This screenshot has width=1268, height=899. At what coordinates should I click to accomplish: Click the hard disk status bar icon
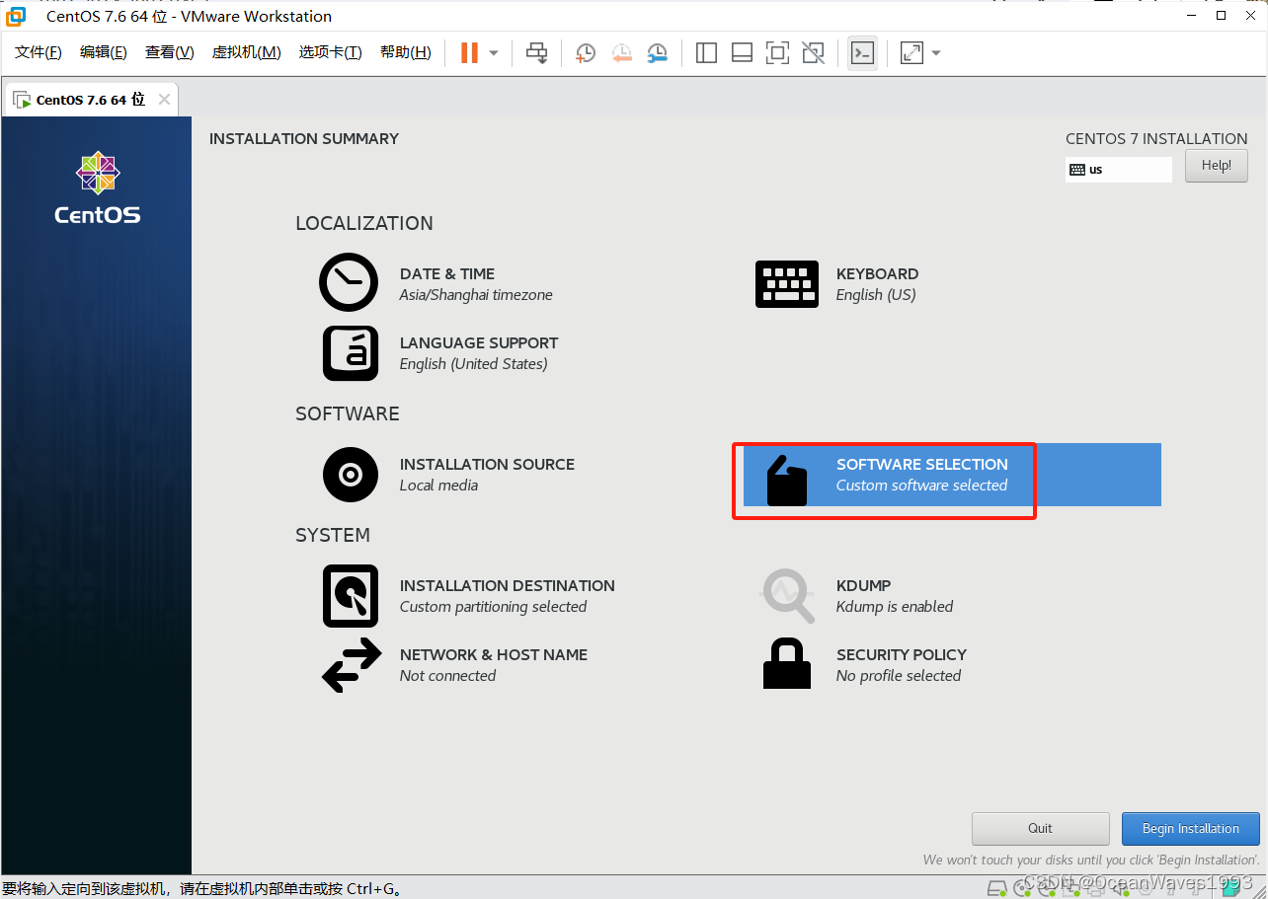(997, 887)
